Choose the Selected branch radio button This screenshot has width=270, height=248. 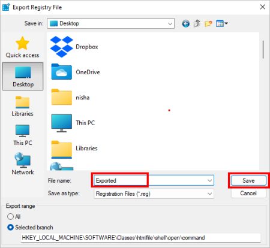click(x=30, y=228)
